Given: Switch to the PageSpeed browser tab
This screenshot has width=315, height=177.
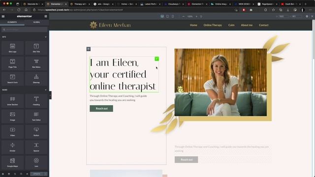Looking at the screenshot, I should coord(267,4).
